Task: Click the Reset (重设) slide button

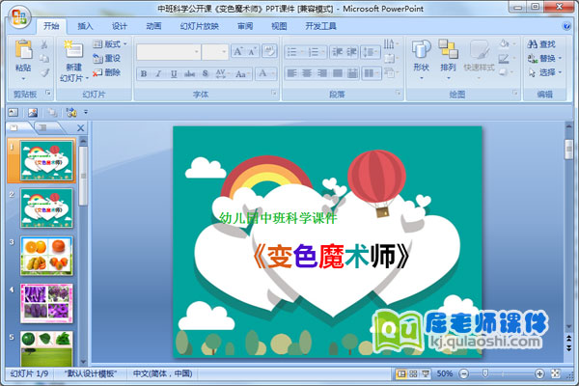Action: tap(107, 58)
